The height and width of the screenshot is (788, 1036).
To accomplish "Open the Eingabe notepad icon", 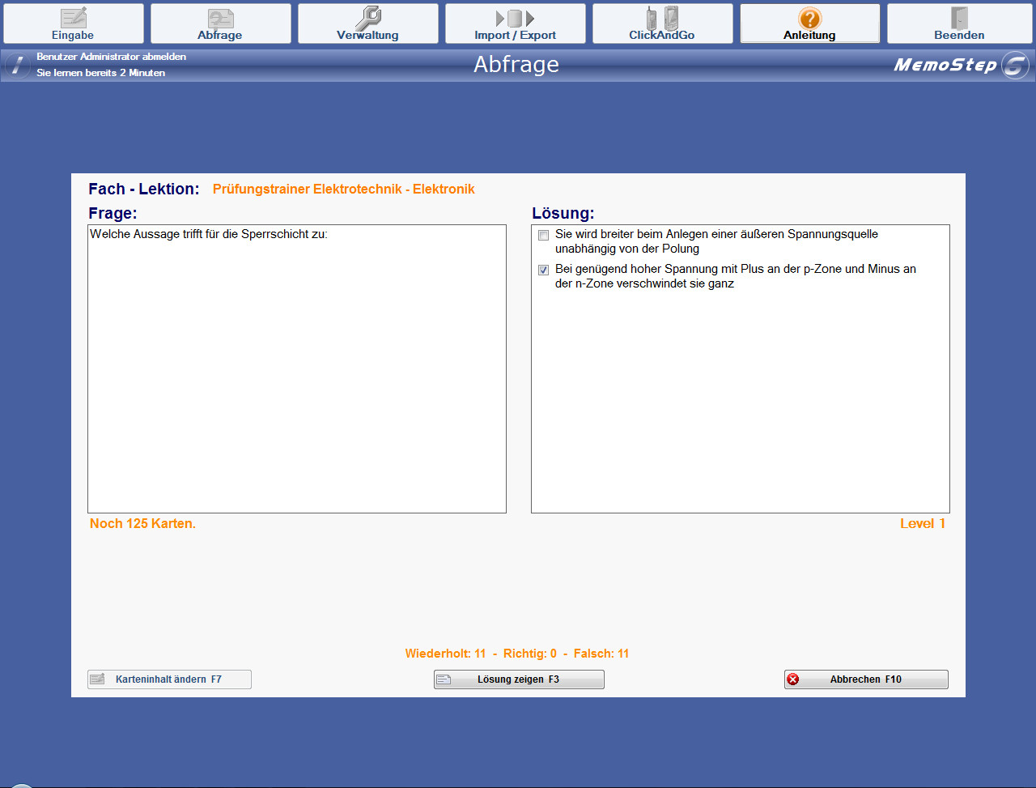I will click(74, 19).
